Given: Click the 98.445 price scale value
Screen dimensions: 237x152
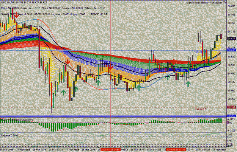Looking at the screenshot, I should (x=232, y=82).
